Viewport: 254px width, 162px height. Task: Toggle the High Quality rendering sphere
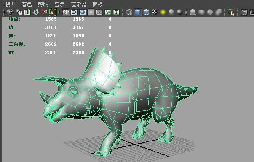[x=179, y=12]
